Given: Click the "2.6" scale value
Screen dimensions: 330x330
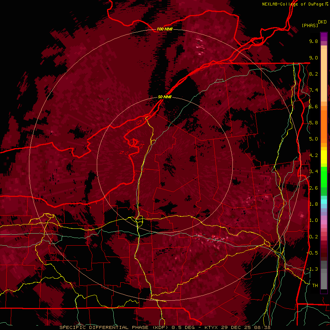Looking at the screenshot, I should pos(313,188).
